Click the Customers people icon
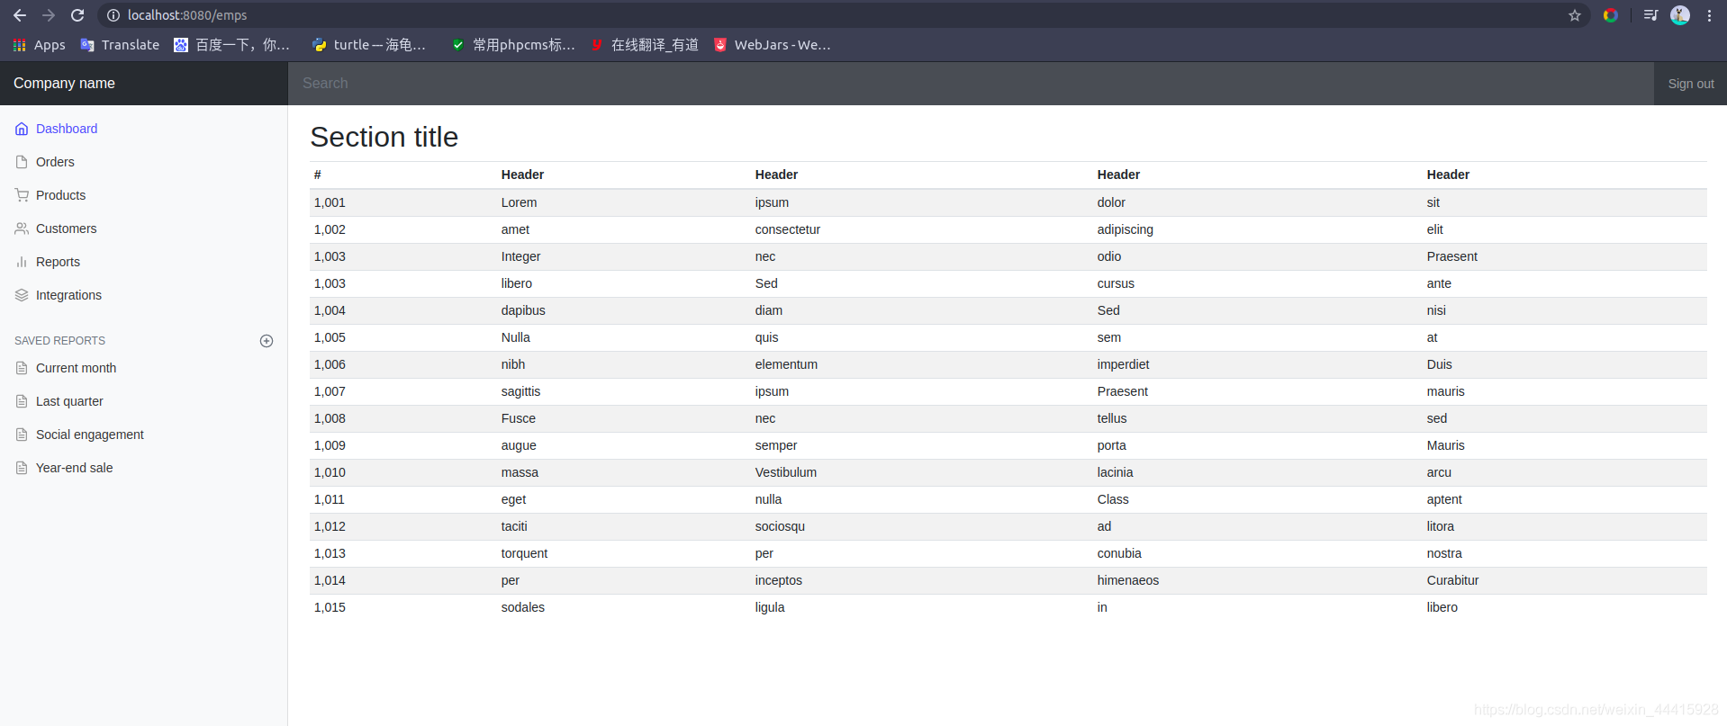Image resolution: width=1727 pixels, height=726 pixels. click(x=22, y=229)
